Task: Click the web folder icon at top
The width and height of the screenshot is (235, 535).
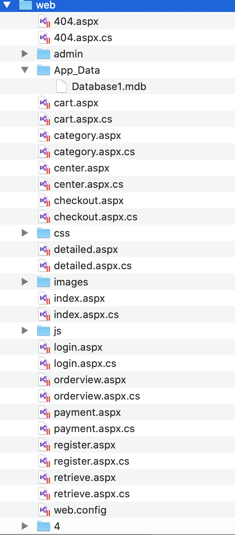Action: tap(26, 5)
